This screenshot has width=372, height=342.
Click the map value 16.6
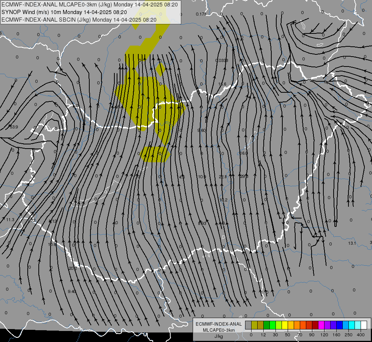click(222, 84)
